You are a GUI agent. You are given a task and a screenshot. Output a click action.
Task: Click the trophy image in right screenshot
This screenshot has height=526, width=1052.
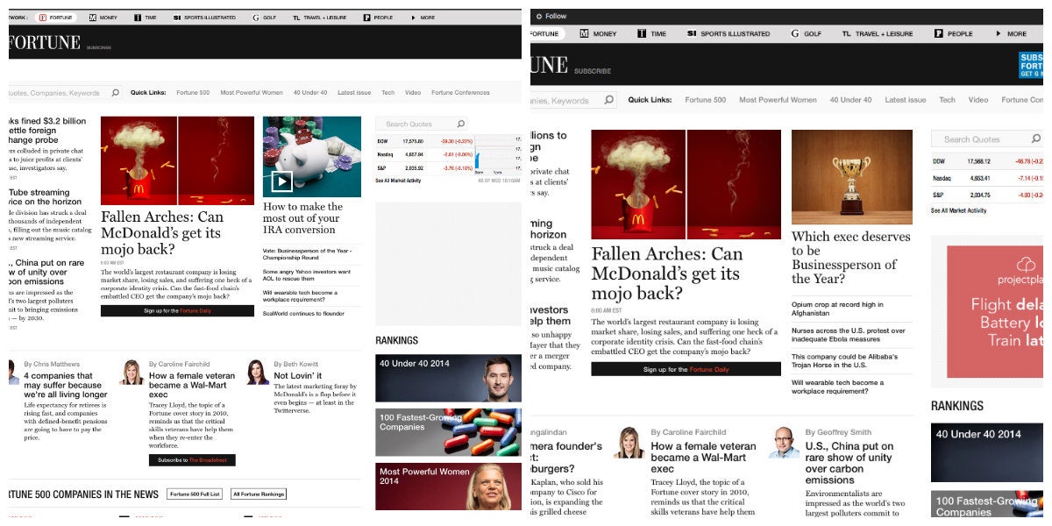(x=851, y=177)
